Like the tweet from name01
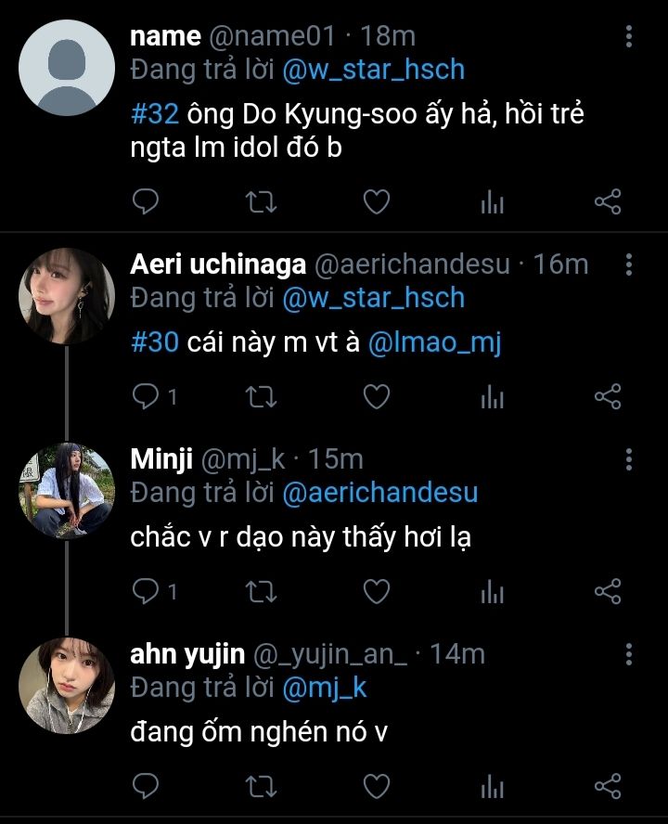This screenshot has width=668, height=824. click(376, 202)
